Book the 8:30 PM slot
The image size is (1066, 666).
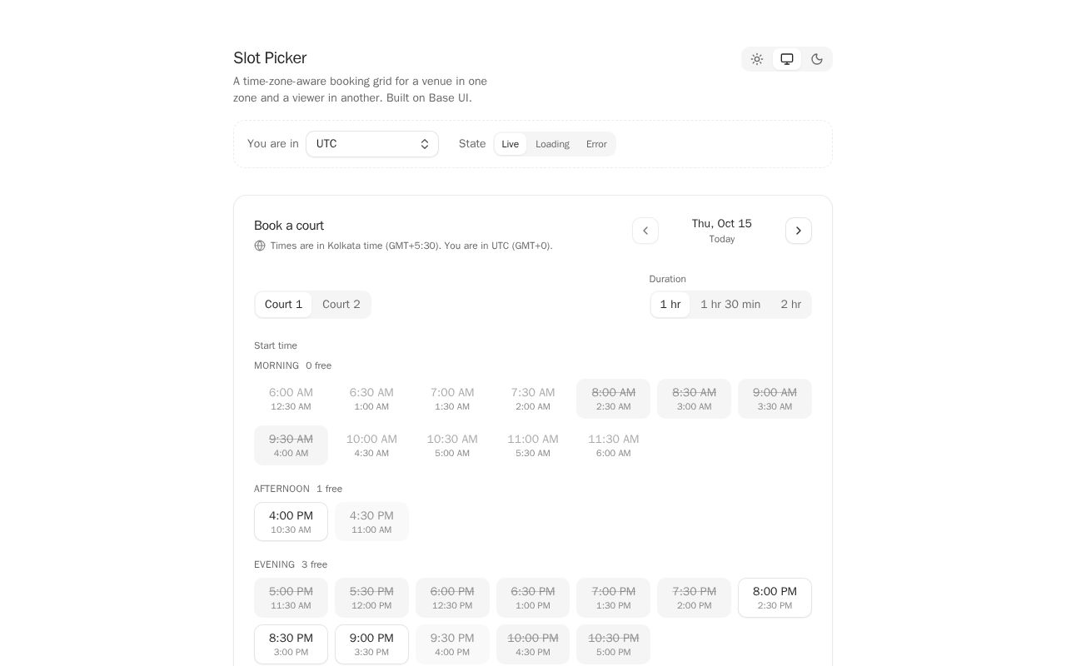click(291, 644)
